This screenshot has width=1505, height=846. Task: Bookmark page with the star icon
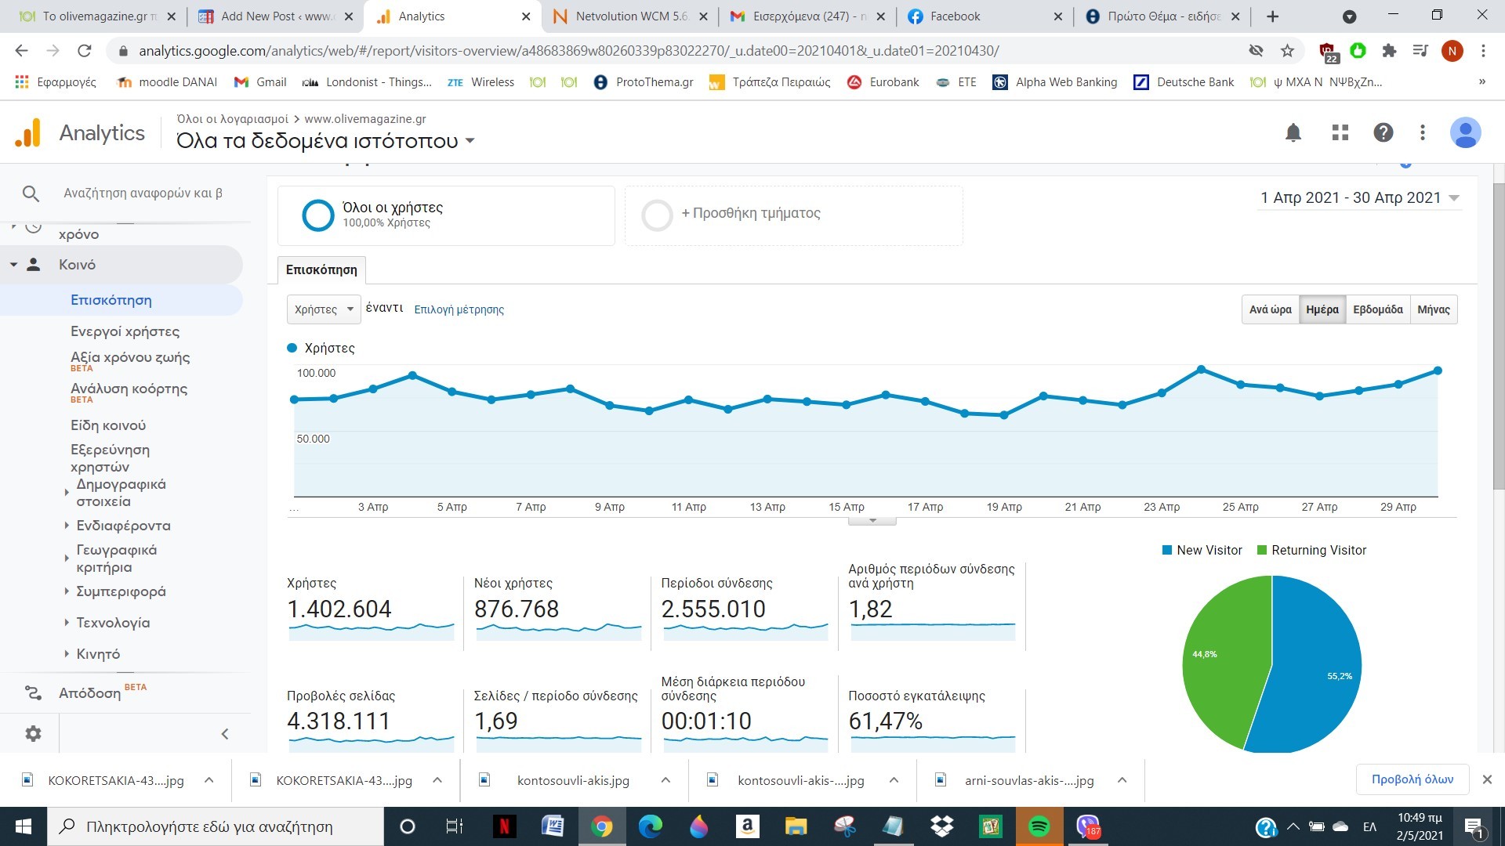point(1287,51)
